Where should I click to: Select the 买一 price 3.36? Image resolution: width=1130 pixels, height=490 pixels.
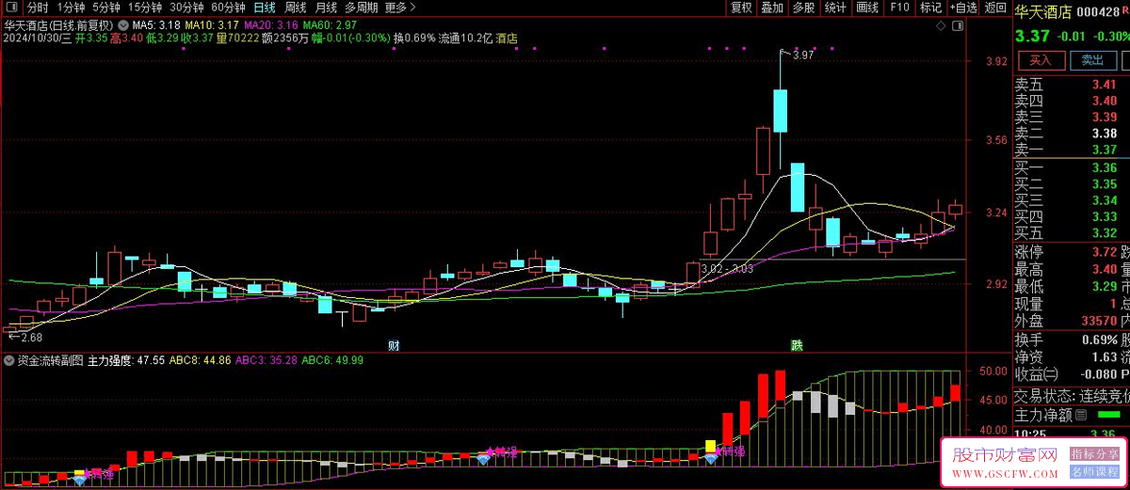1104,168
